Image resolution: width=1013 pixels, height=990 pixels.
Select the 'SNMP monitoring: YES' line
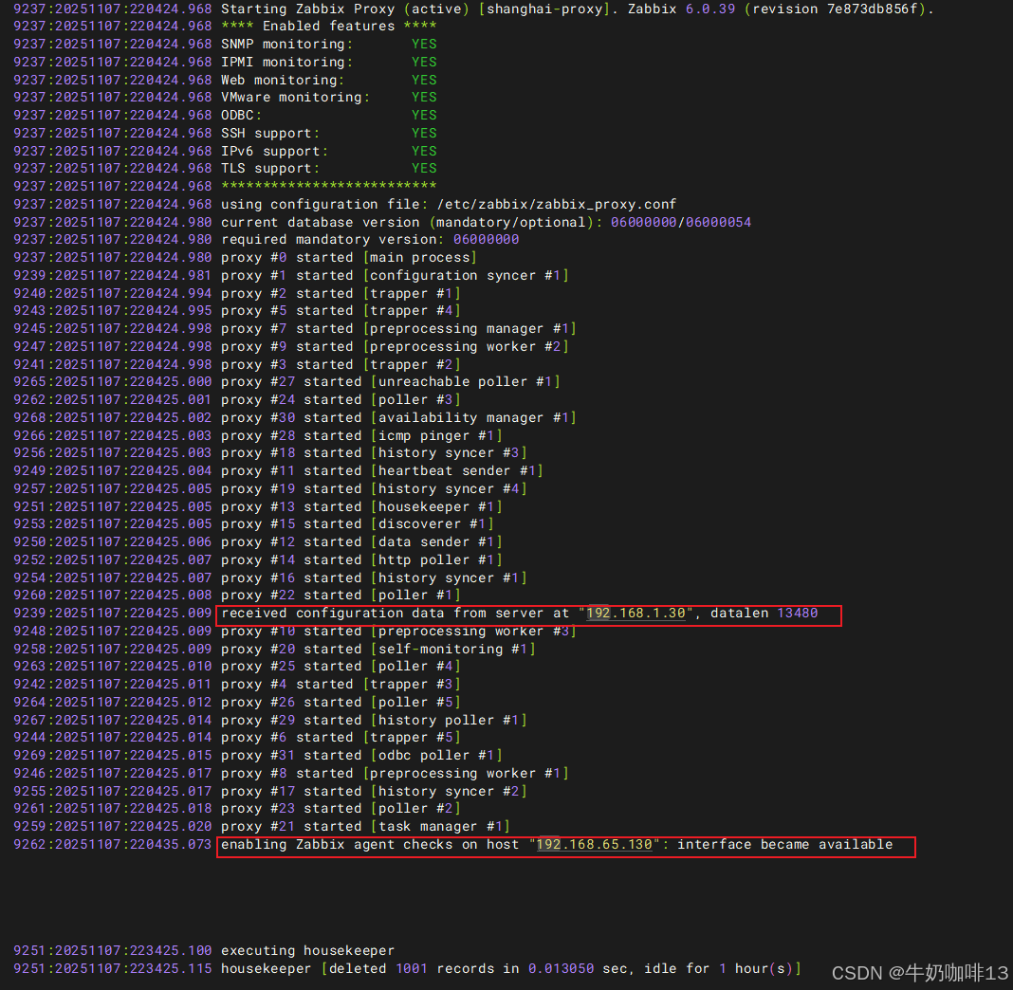click(x=225, y=44)
